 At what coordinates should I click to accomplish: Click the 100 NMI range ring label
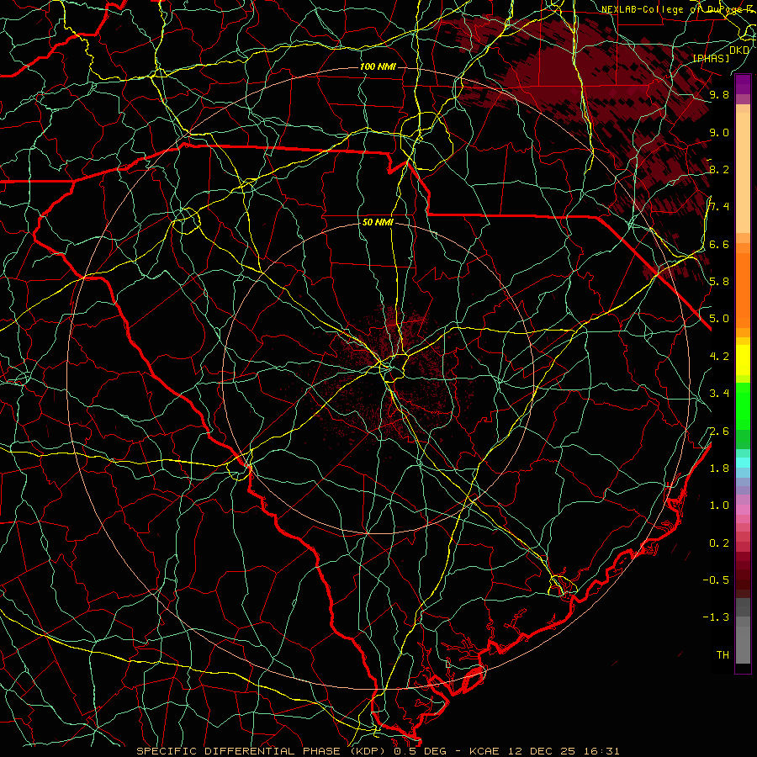[378, 66]
